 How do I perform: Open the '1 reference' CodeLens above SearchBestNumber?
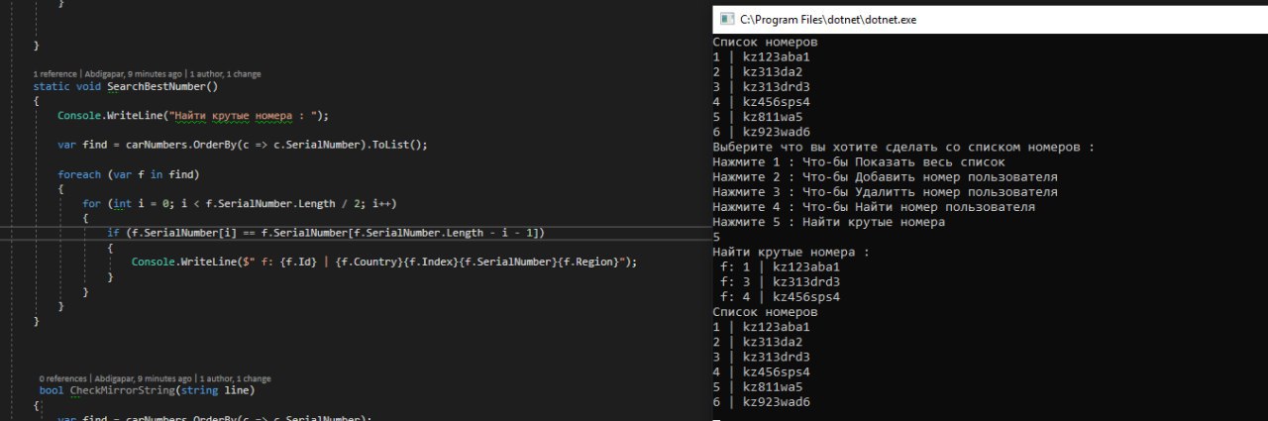[x=53, y=74]
